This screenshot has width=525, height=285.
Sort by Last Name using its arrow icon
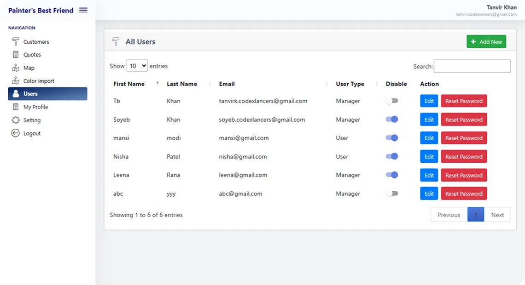210,84
